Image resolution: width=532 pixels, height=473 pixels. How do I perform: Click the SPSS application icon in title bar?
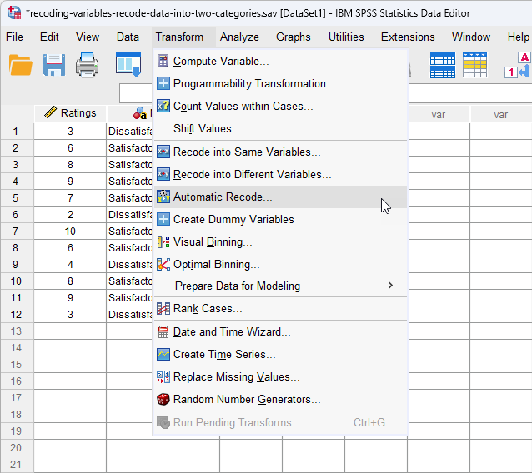click(x=14, y=12)
